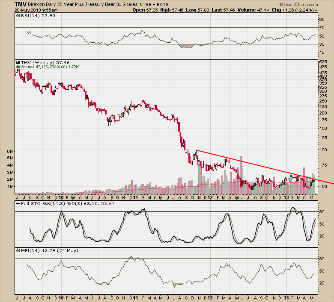
Task: Click the 80 label on Full STO axis
Action: pos(322,212)
